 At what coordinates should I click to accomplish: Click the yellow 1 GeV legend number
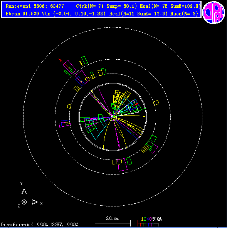click(x=142, y=219)
